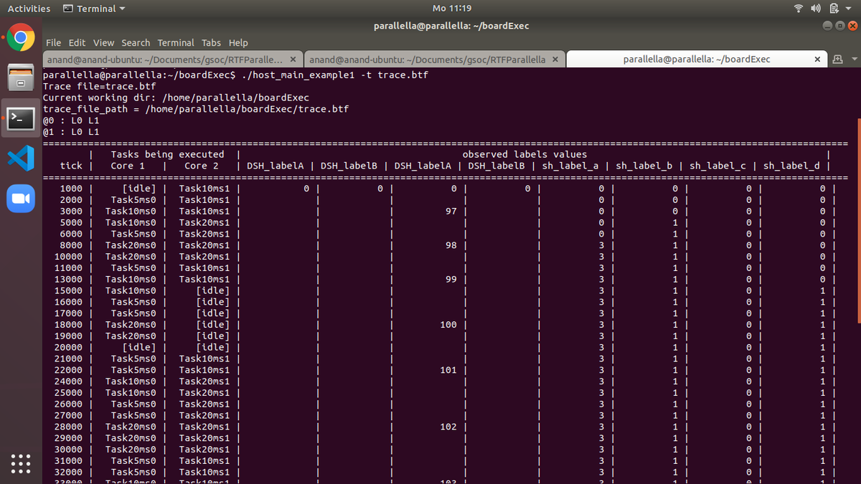Launch Visual Studio Code from the dock
The image size is (861, 484).
(x=21, y=158)
